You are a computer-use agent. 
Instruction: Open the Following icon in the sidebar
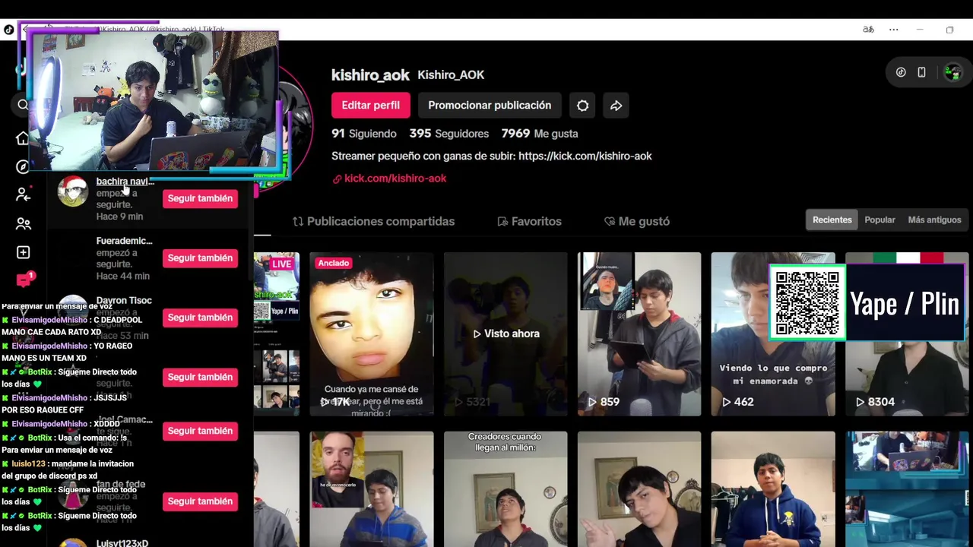pyautogui.click(x=23, y=195)
